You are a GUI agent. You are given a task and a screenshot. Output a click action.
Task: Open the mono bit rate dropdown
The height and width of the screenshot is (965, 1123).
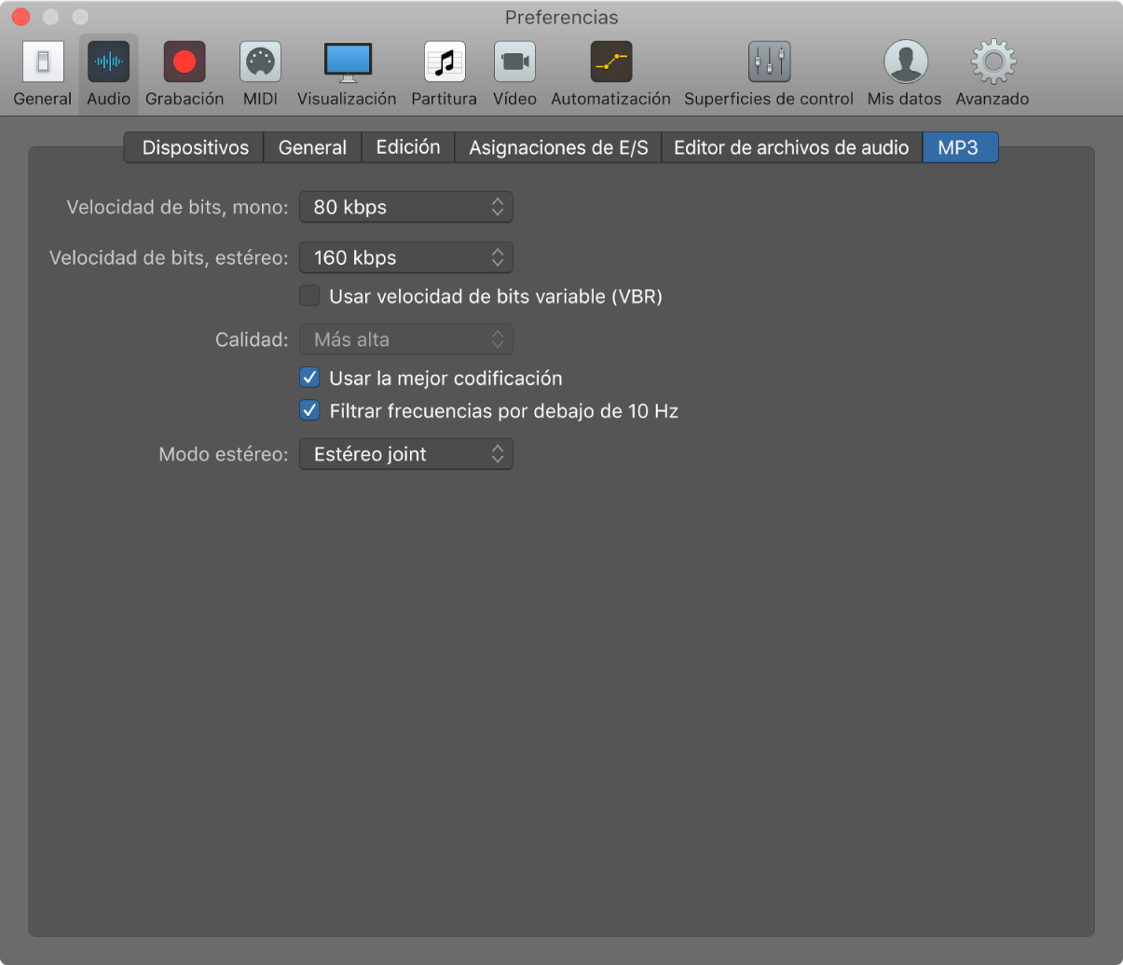[x=405, y=207]
